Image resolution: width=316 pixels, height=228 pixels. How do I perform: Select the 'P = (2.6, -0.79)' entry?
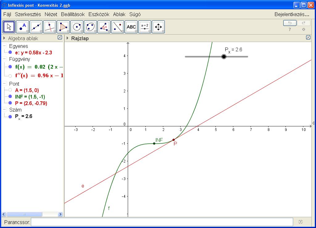[31, 103]
